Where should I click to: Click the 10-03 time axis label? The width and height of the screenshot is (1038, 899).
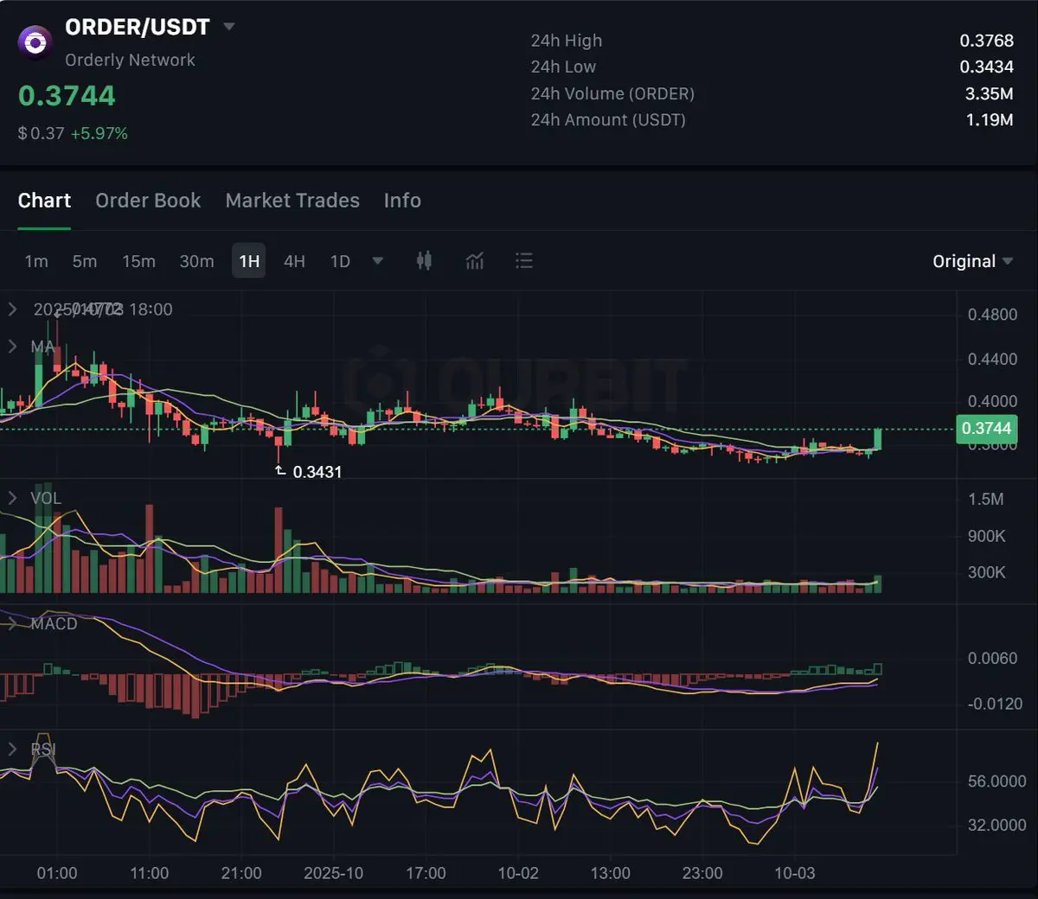pyautogui.click(x=794, y=873)
